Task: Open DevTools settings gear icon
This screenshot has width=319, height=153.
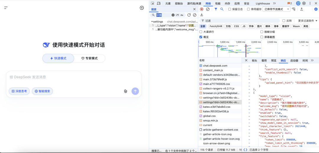Action: pos(304,3)
